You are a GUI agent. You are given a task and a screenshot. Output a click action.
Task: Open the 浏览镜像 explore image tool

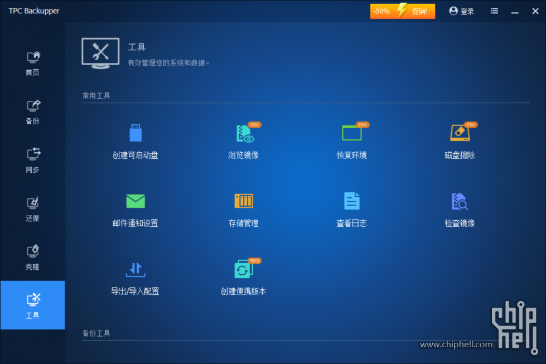[x=243, y=142]
